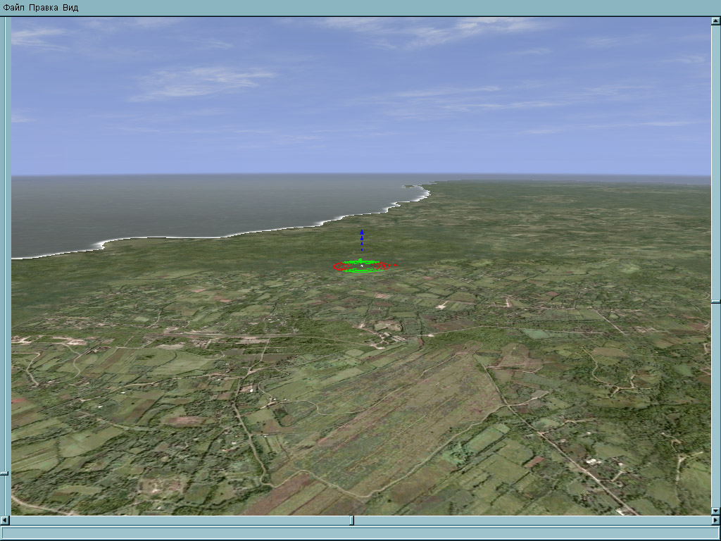
Task: Click the left vertical slider marker
Action: click(x=4, y=473)
